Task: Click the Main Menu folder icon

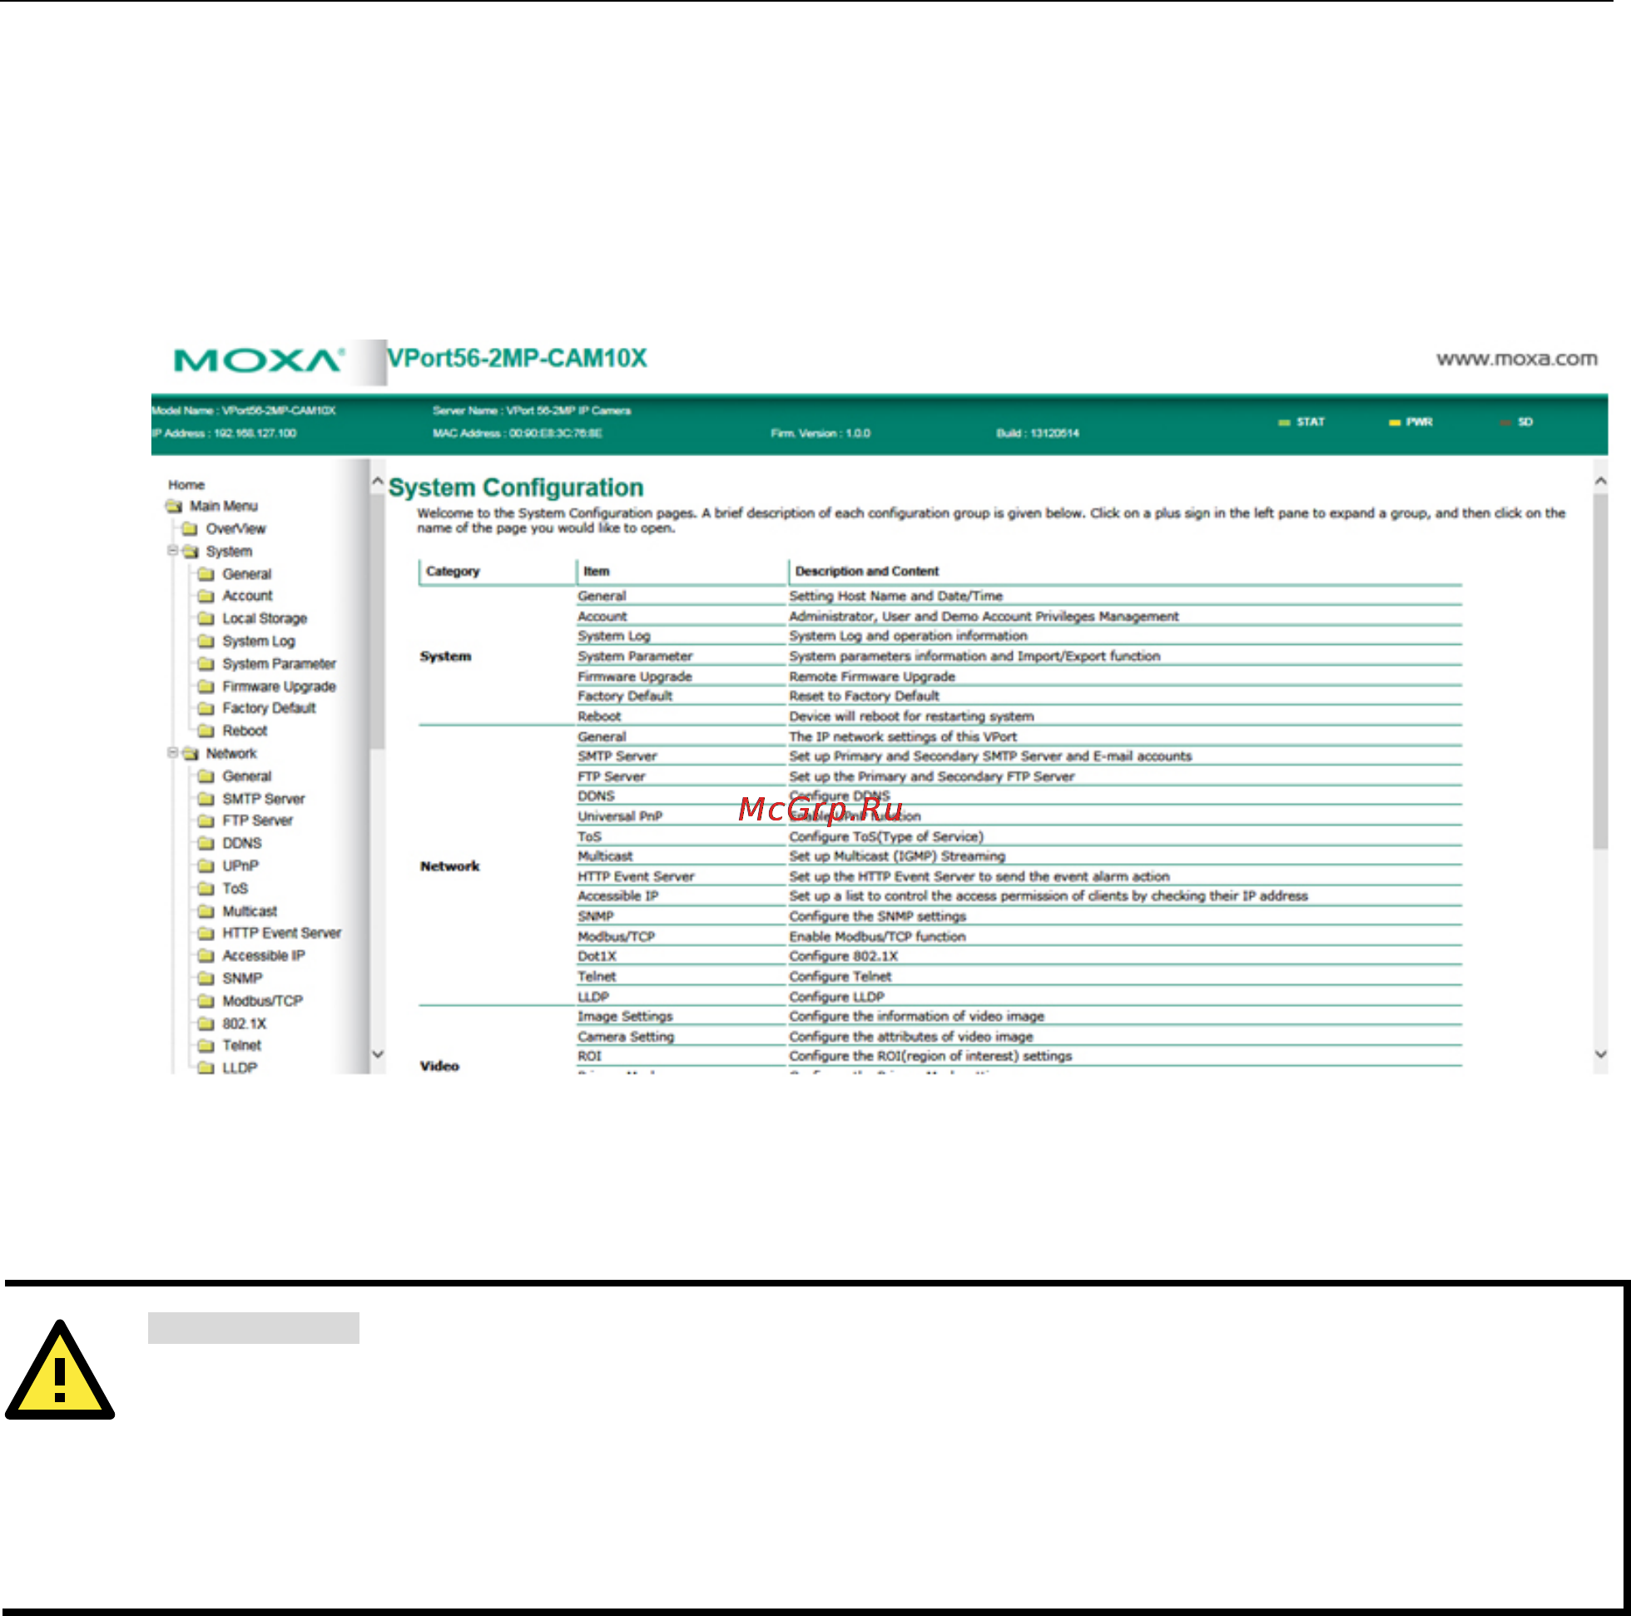Action: (x=174, y=506)
